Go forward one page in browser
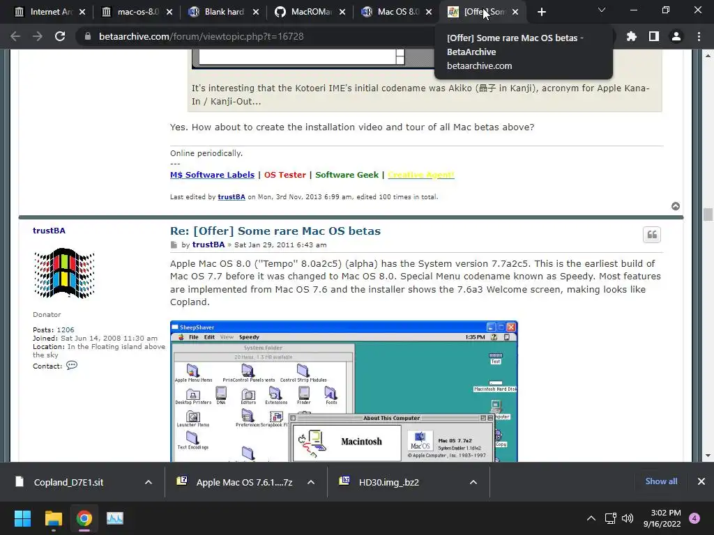 pyautogui.click(x=38, y=36)
